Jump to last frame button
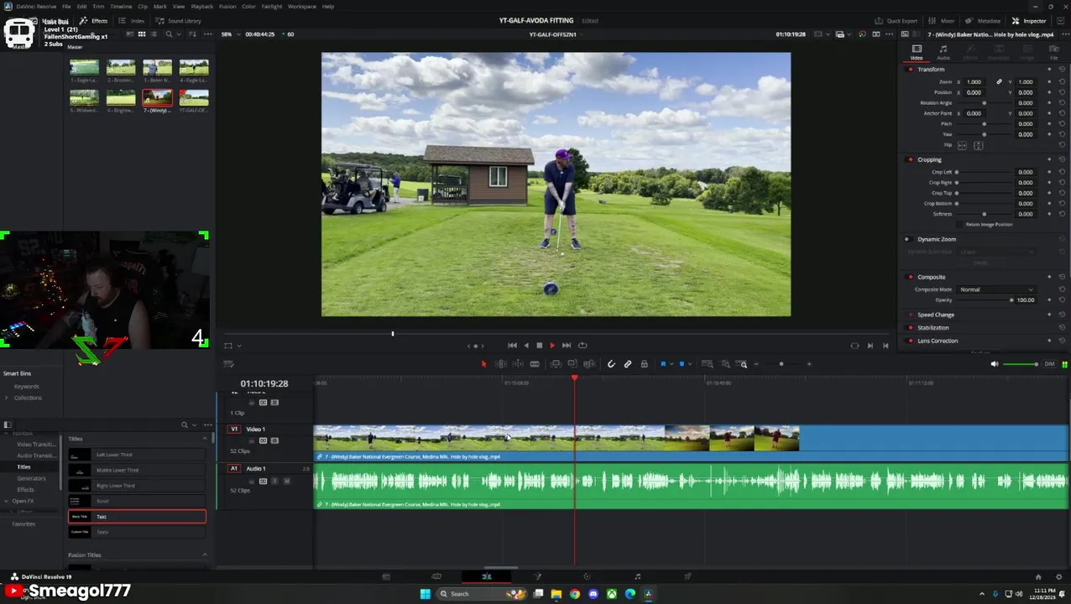The image size is (1071, 604). (567, 346)
